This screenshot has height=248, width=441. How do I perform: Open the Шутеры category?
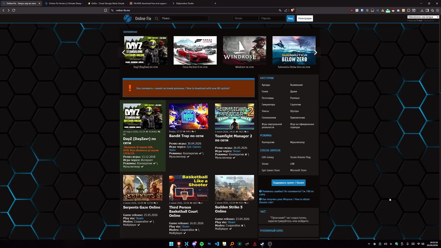295,111
